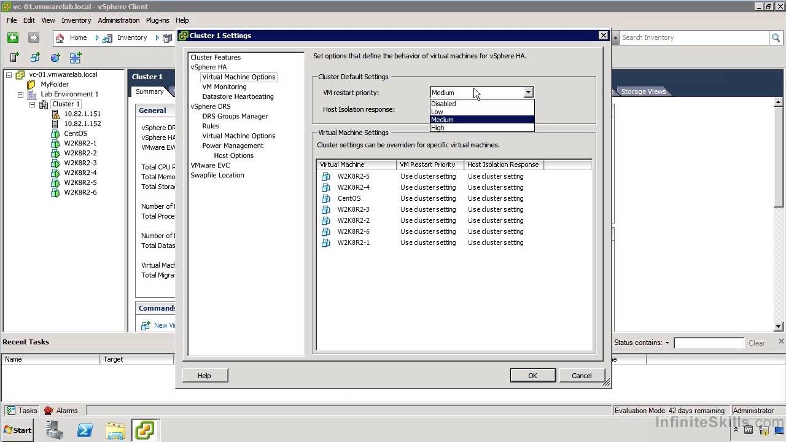Click the search magnifier icon

[776, 37]
